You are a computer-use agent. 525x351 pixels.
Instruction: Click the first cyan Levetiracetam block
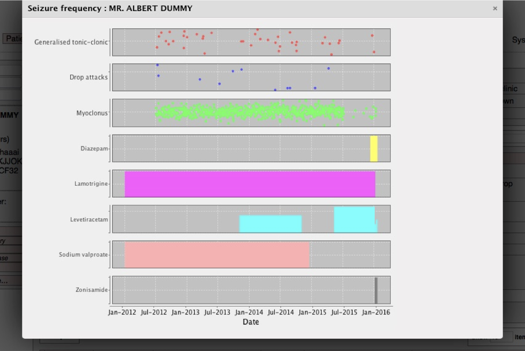(x=270, y=224)
